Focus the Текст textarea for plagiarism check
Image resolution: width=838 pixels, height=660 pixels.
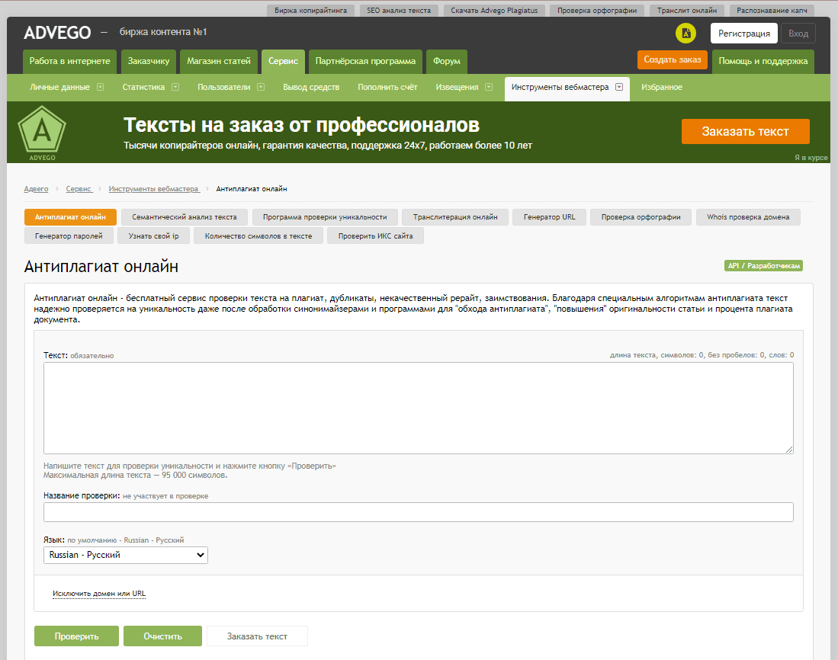pyautogui.click(x=419, y=408)
